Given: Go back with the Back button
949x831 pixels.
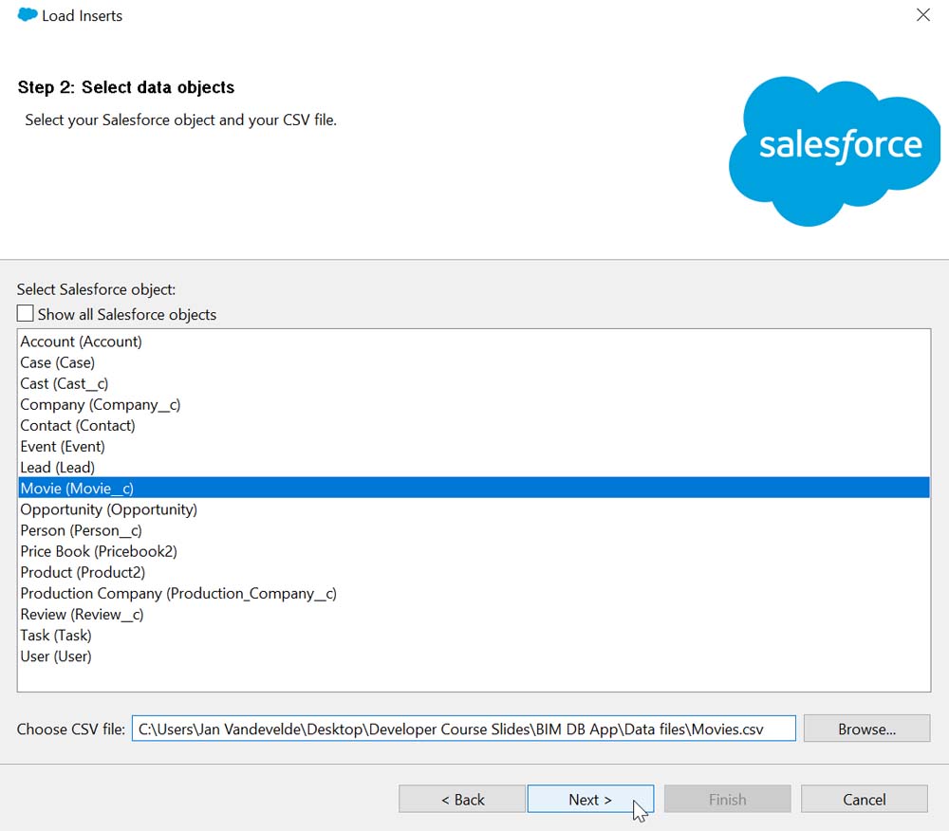Looking at the screenshot, I should pos(462,800).
